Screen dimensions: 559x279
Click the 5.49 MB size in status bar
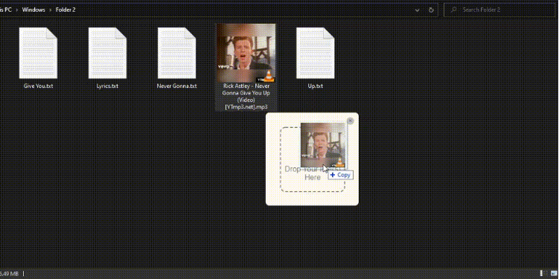point(9,274)
